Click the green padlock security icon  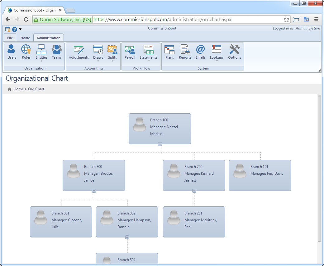pyautogui.click(x=36, y=20)
